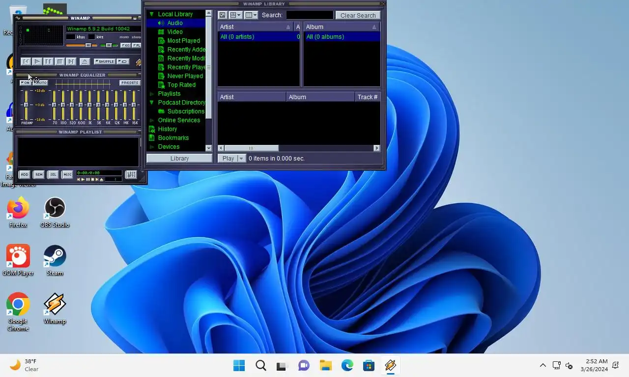This screenshot has height=377, width=629.
Task: Toggle the Repeat button beside Shuffle
Action: (x=123, y=61)
